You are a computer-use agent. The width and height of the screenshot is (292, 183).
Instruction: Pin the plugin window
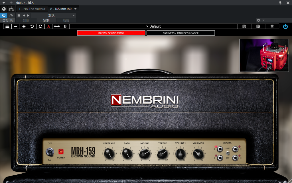(280, 3)
